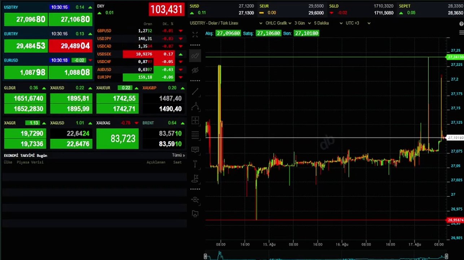Select the GBPUSD row
This screenshot has height=260, width=464.
(140, 31)
